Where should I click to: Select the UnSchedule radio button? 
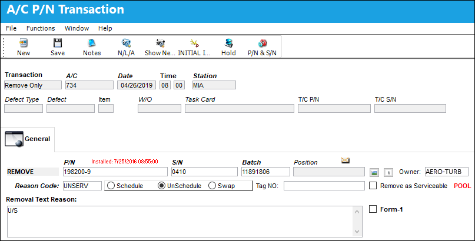(x=161, y=186)
